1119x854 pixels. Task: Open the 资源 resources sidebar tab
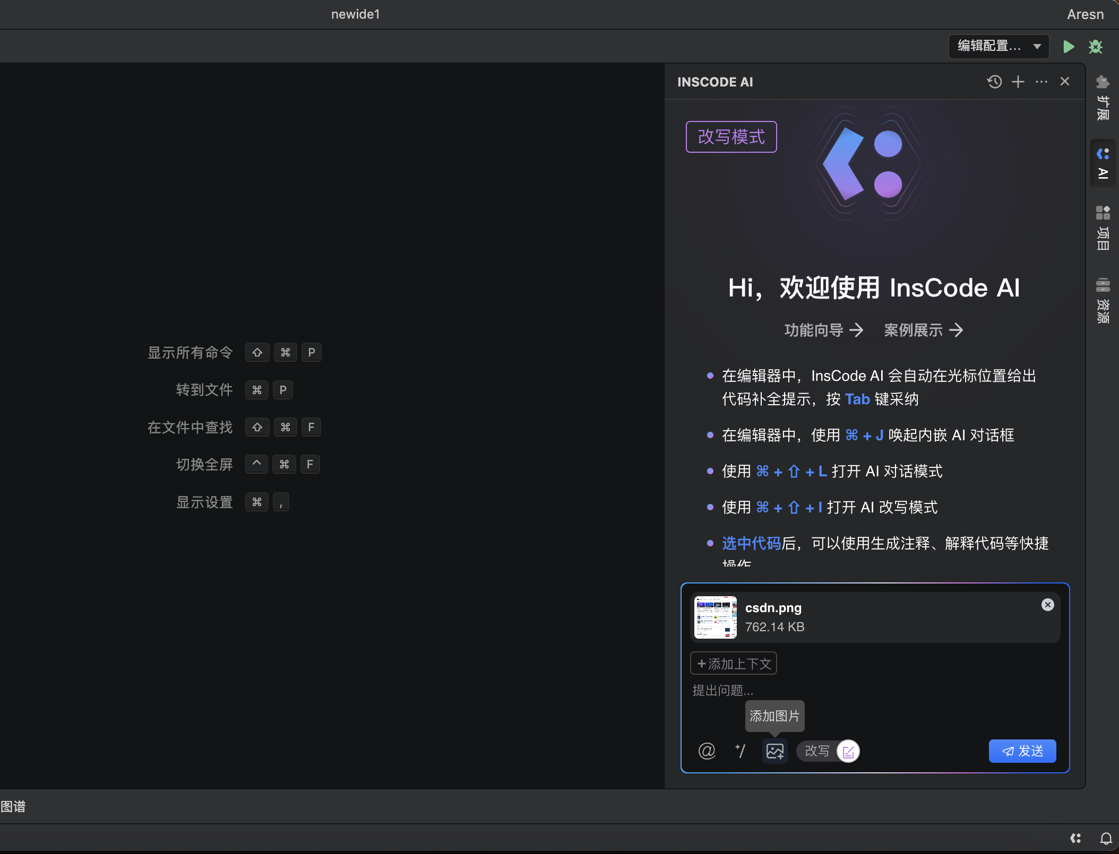click(1103, 300)
